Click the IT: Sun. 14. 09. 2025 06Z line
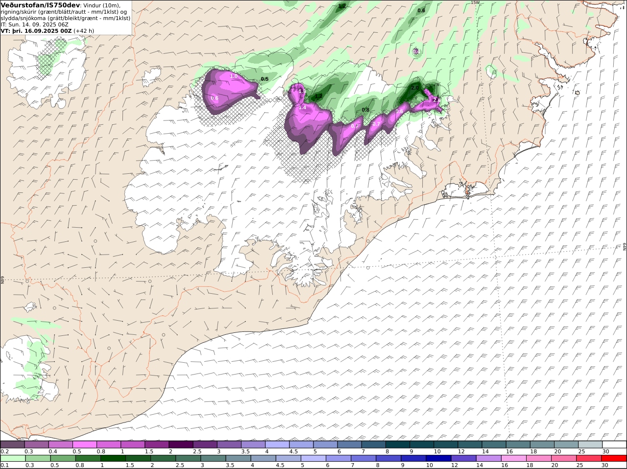The image size is (627, 469). pos(34,24)
